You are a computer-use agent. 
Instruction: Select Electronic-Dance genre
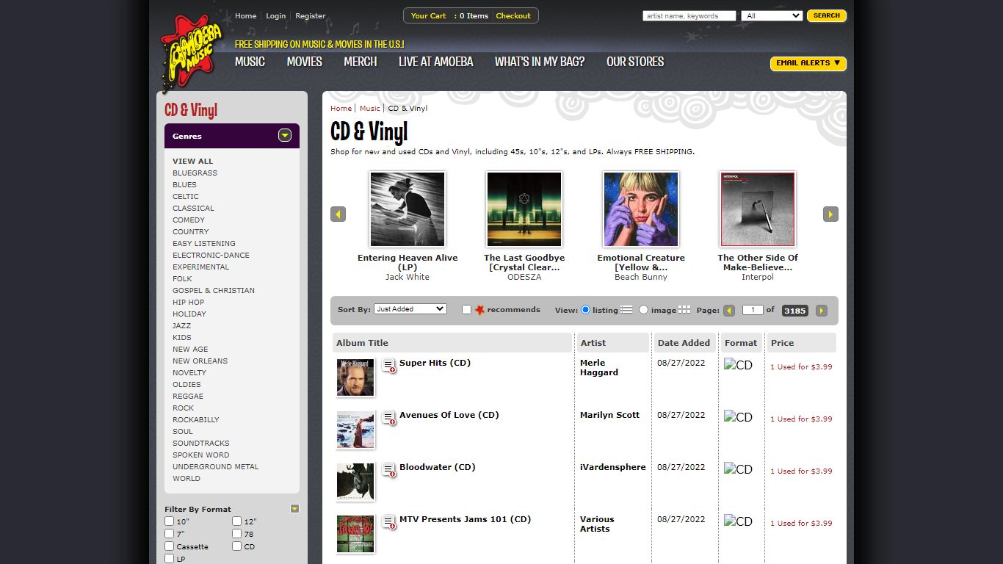tap(211, 255)
